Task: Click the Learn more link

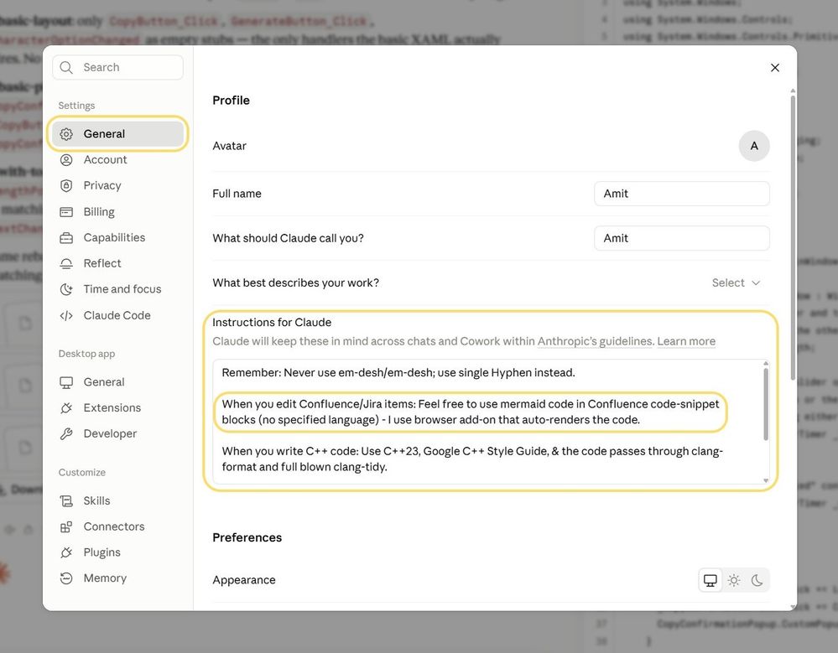Action: click(x=686, y=341)
